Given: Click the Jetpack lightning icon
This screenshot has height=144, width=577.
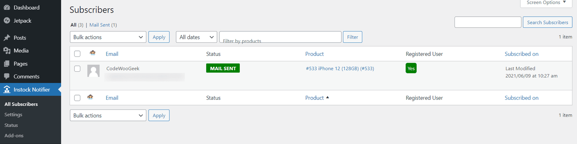Looking at the screenshot, I should (7, 21).
